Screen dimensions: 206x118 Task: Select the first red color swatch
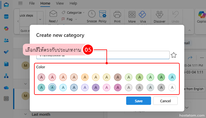pyautogui.click(x=41, y=77)
